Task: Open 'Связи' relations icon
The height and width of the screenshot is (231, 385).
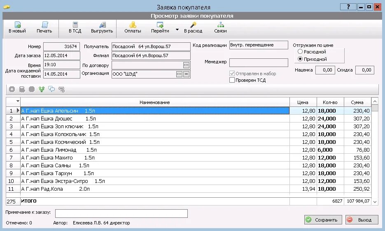Action: point(220,25)
